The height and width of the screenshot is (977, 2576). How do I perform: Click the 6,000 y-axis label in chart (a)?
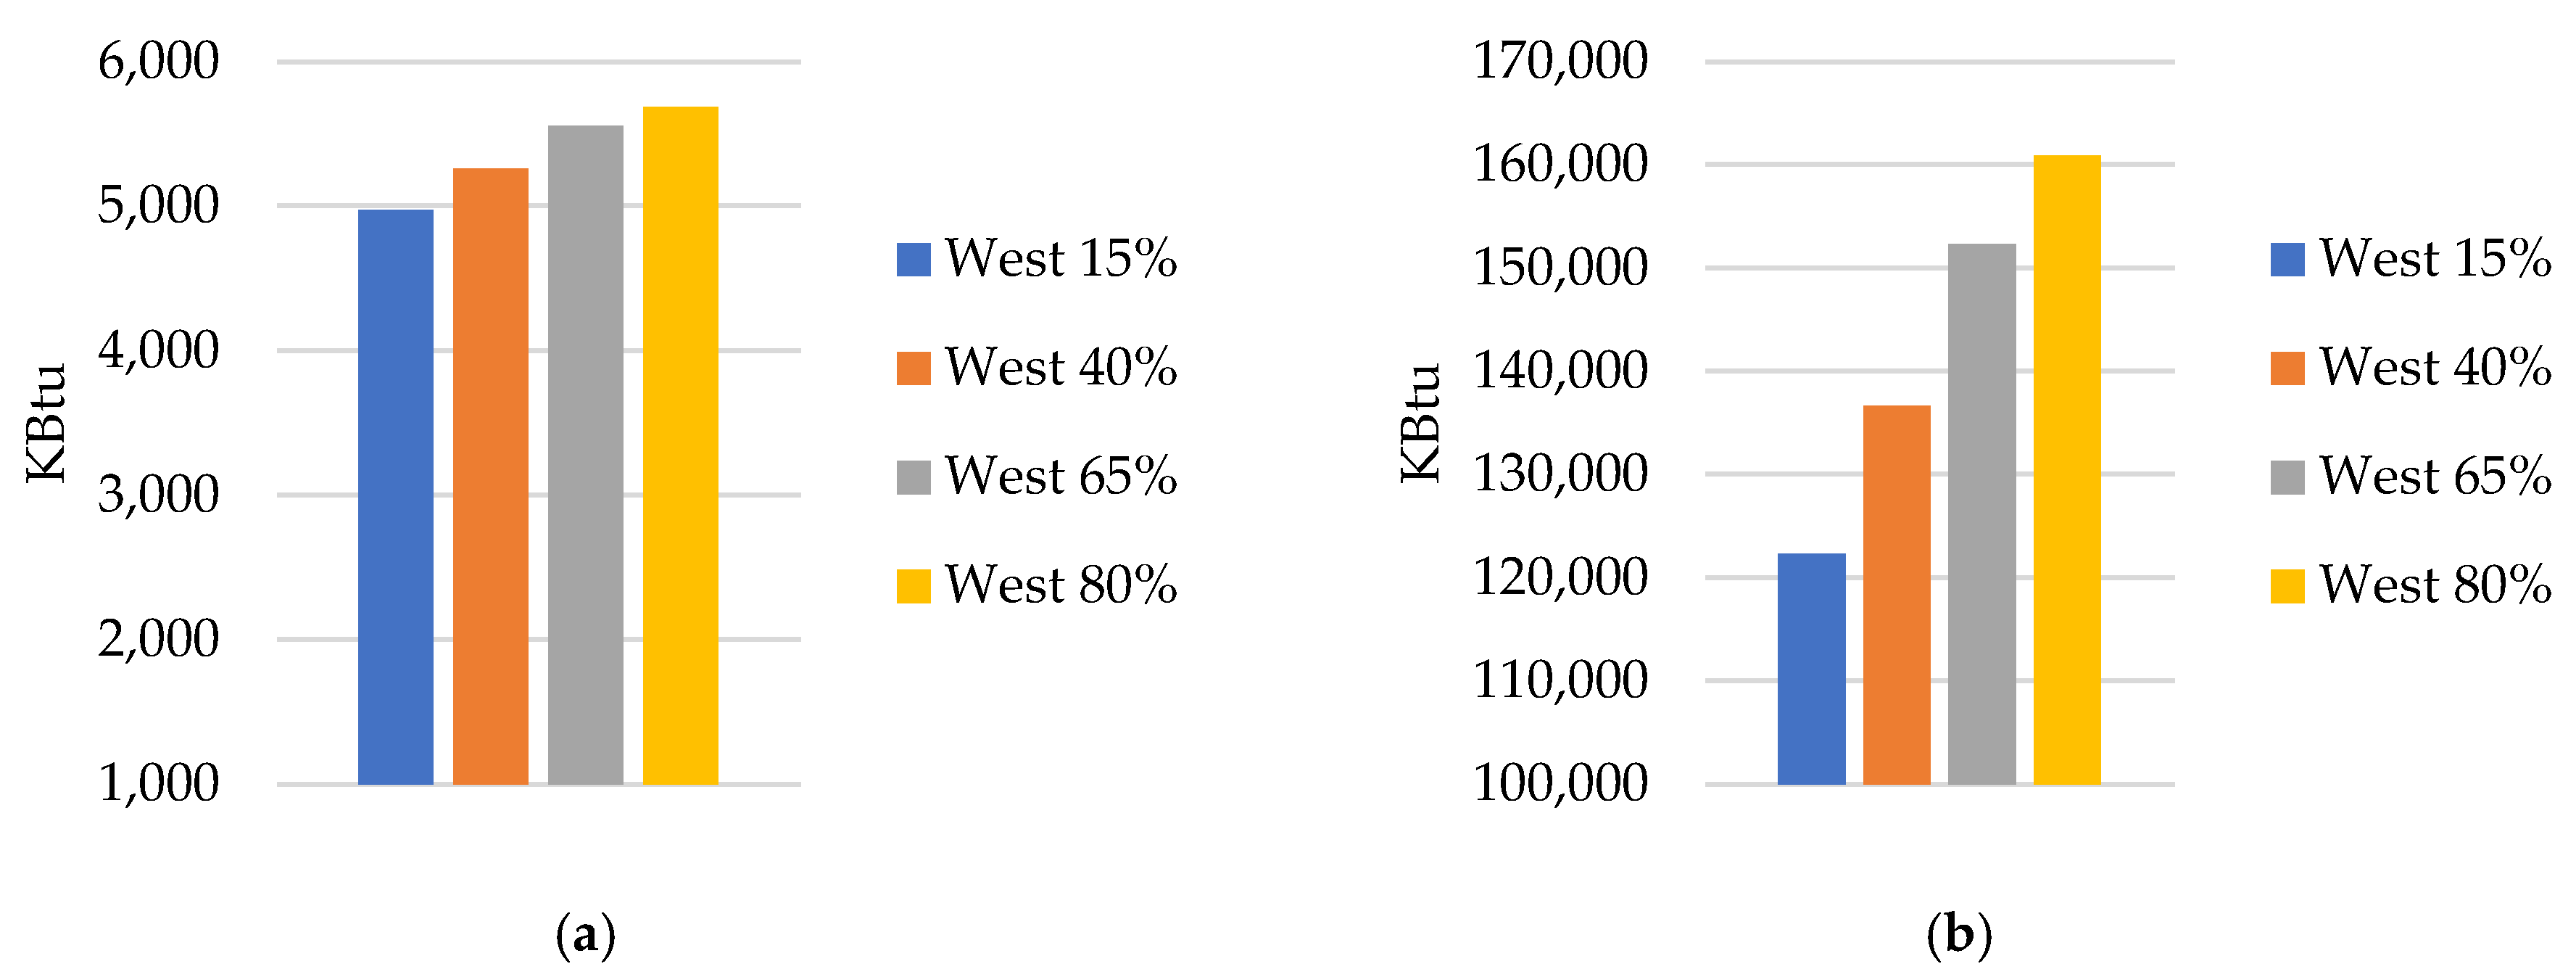click(x=158, y=62)
